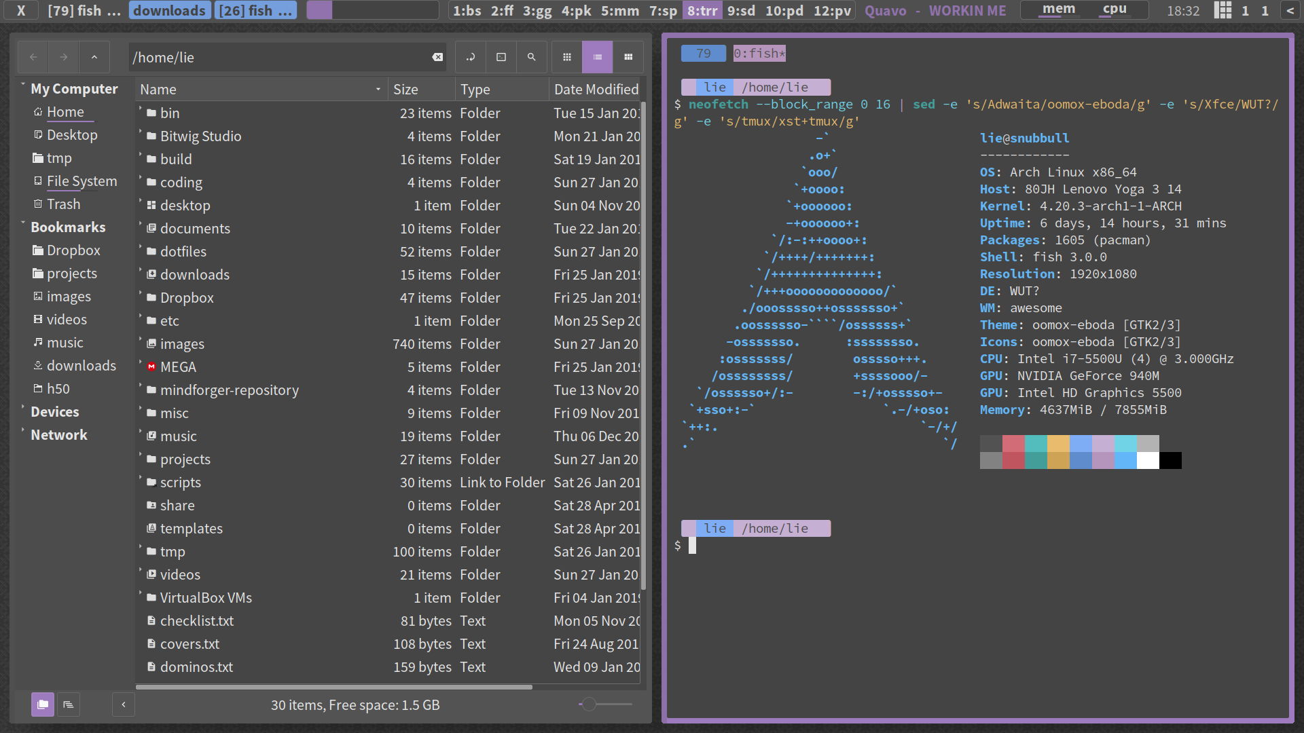This screenshot has height=733, width=1304.
Task: Expand the VirtualBox VMs folder row
Action: [141, 594]
